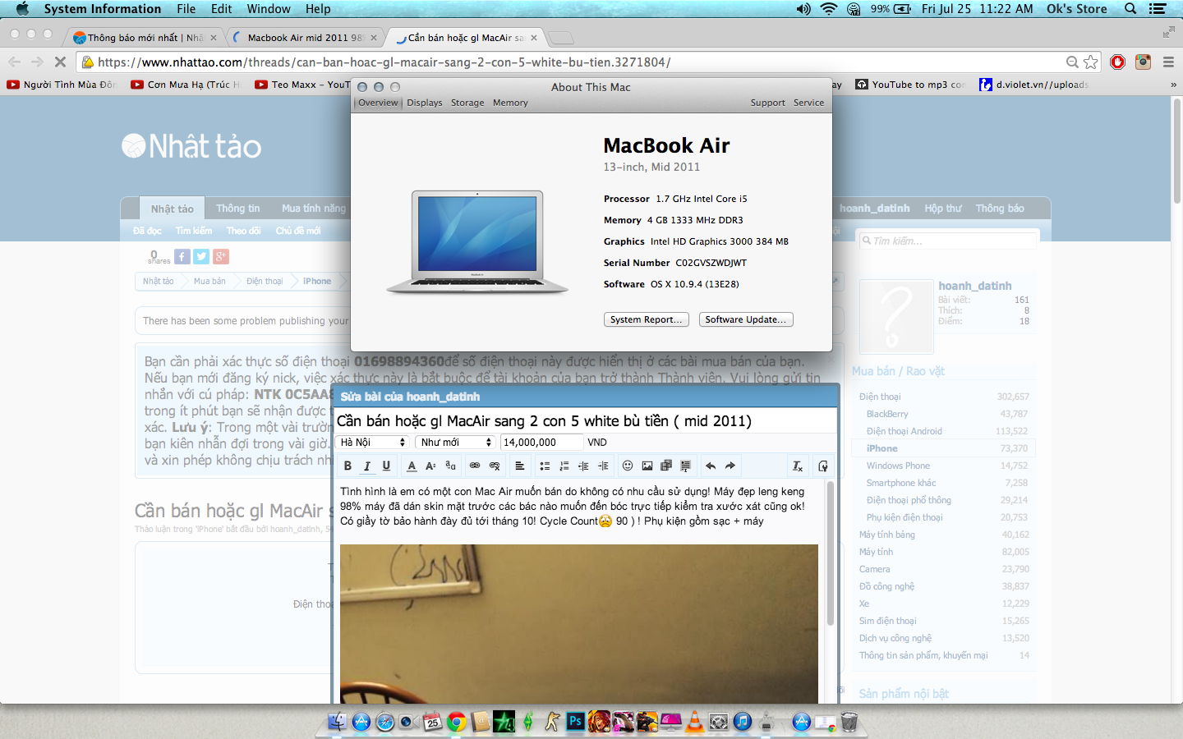Viewport: 1183px width, 739px height.
Task: Switch to Storage tab in About This Mac
Action: point(467,103)
